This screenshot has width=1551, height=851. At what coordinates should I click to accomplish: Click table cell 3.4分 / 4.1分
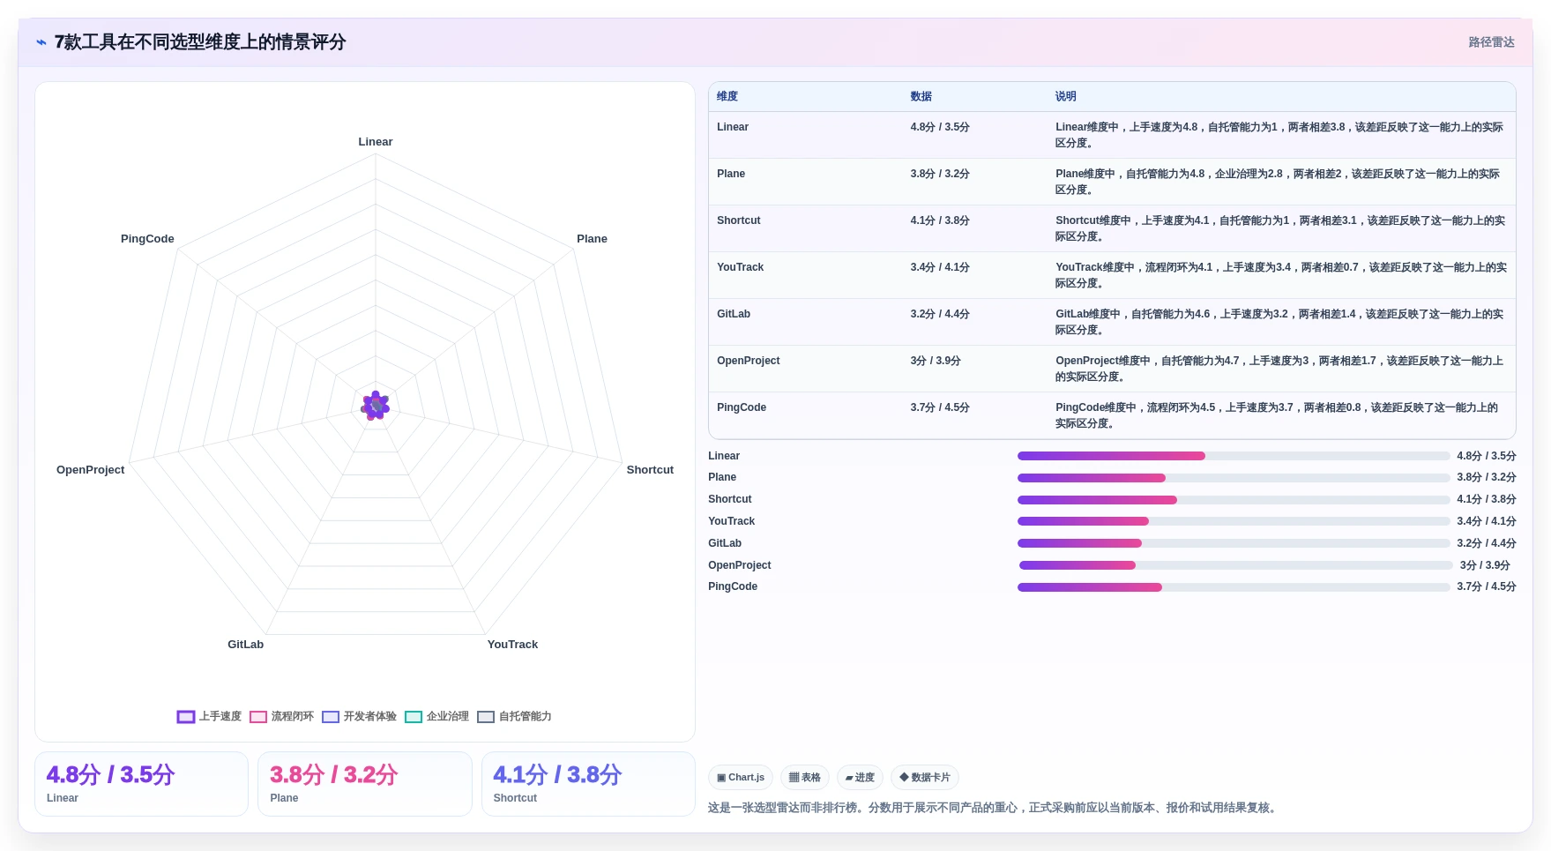940,267
